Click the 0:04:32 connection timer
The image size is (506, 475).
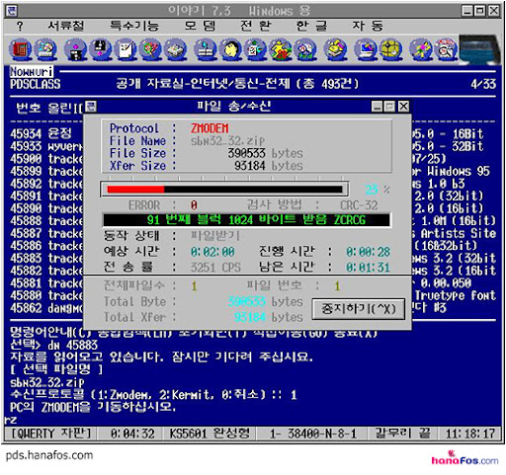132,434
